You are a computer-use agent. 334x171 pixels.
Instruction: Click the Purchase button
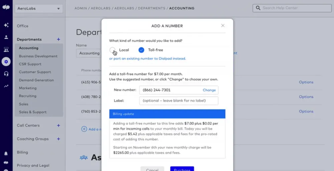coord(182,169)
